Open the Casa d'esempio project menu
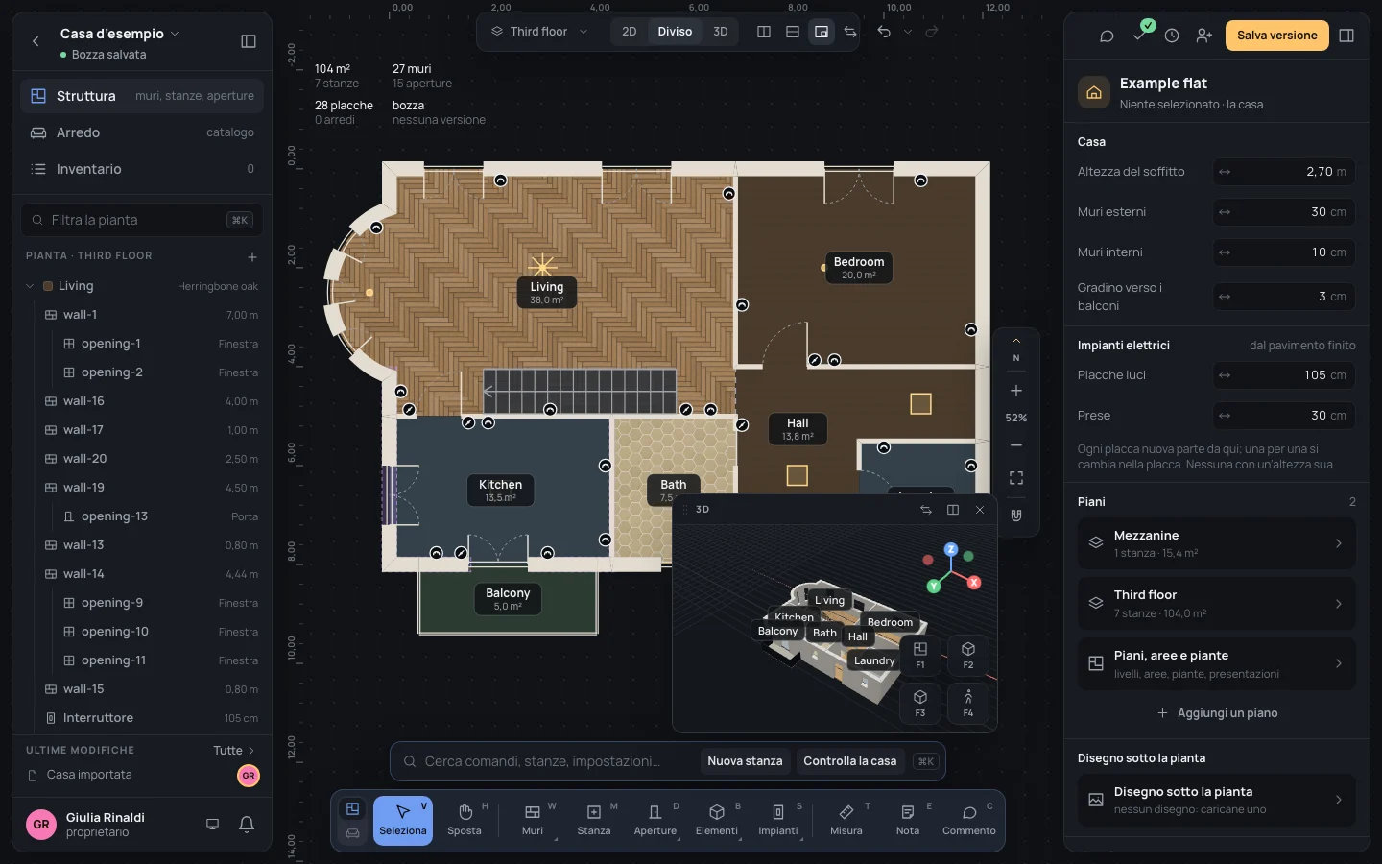The image size is (1382, 864). [119, 34]
